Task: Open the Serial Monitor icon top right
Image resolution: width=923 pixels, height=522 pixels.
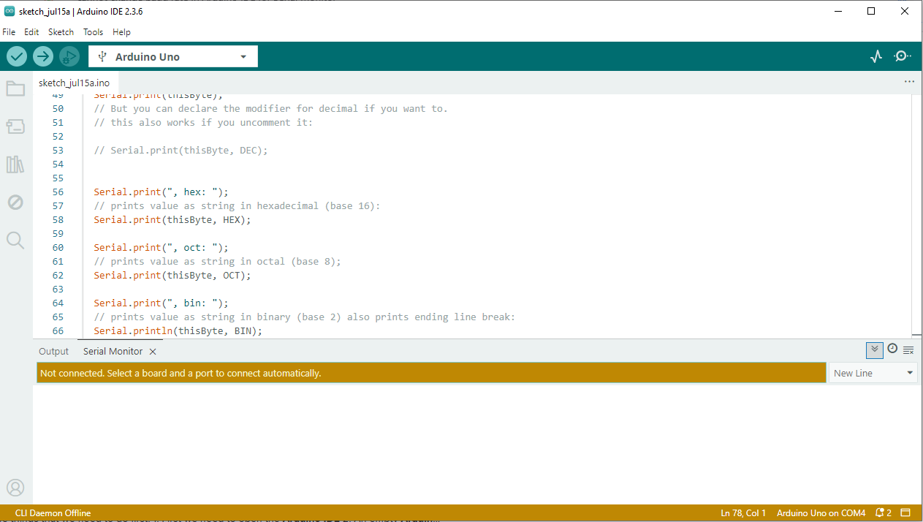Action: point(900,56)
